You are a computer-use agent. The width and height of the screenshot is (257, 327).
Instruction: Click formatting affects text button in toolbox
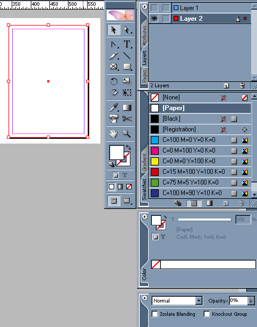(x=125, y=175)
